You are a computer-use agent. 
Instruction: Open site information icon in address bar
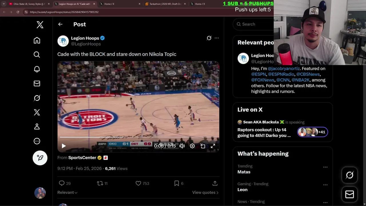tap(26, 12)
